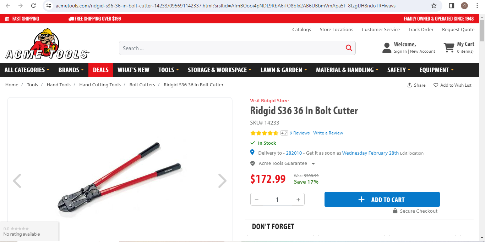Focus the Search input field
Screen dimensions: 485x242
[231, 48]
